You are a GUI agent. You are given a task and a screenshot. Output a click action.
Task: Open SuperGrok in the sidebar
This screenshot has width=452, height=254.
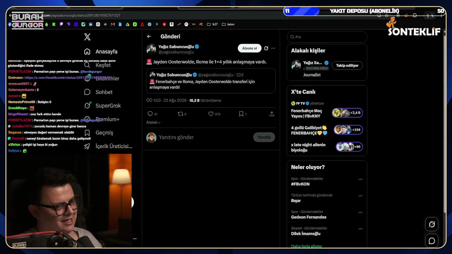(x=108, y=105)
